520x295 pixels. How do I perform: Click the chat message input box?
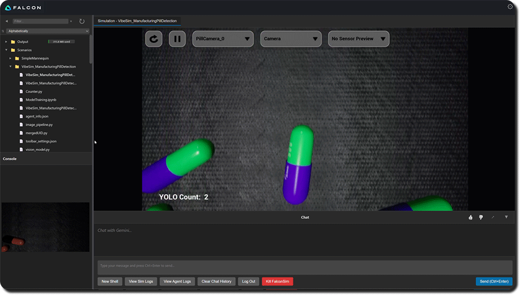pyautogui.click(x=305, y=267)
